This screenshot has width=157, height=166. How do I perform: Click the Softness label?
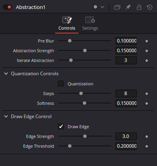(45, 103)
